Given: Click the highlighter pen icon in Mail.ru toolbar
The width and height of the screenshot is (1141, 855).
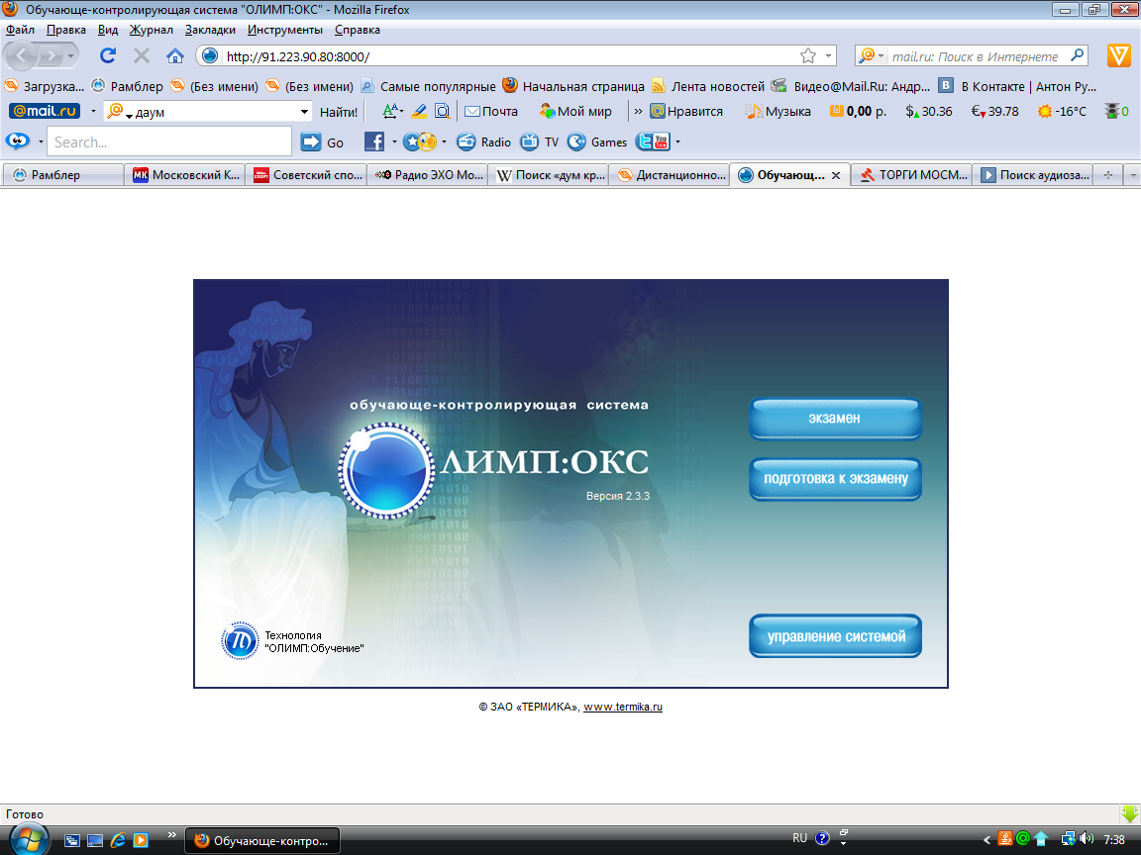Looking at the screenshot, I should [x=419, y=111].
